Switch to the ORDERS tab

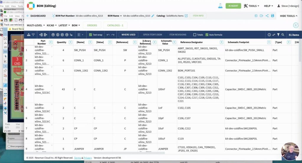92,25
